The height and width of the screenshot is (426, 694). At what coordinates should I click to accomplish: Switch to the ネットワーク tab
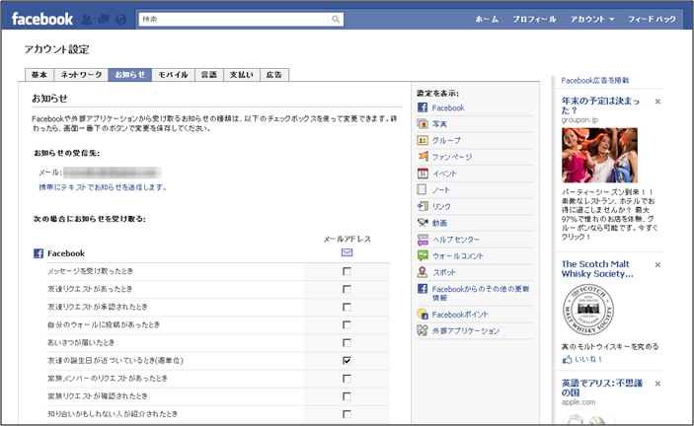pos(81,75)
